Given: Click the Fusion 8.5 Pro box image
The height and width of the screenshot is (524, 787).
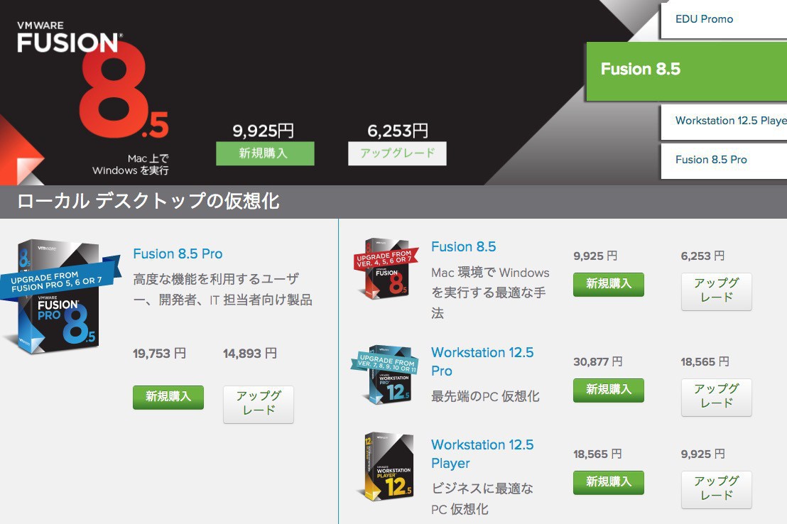Looking at the screenshot, I should point(60,297).
